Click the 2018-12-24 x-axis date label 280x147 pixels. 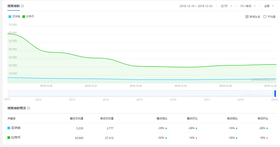(225, 86)
